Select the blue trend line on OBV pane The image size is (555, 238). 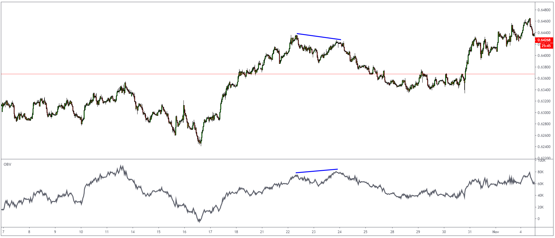pyautogui.click(x=316, y=171)
